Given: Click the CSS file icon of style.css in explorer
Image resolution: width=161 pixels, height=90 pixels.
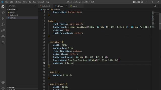Looking at the screenshot, I should click(9, 18).
